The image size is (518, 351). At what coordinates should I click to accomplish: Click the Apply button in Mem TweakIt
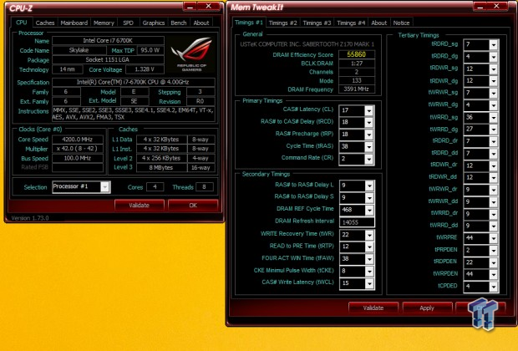(x=427, y=308)
